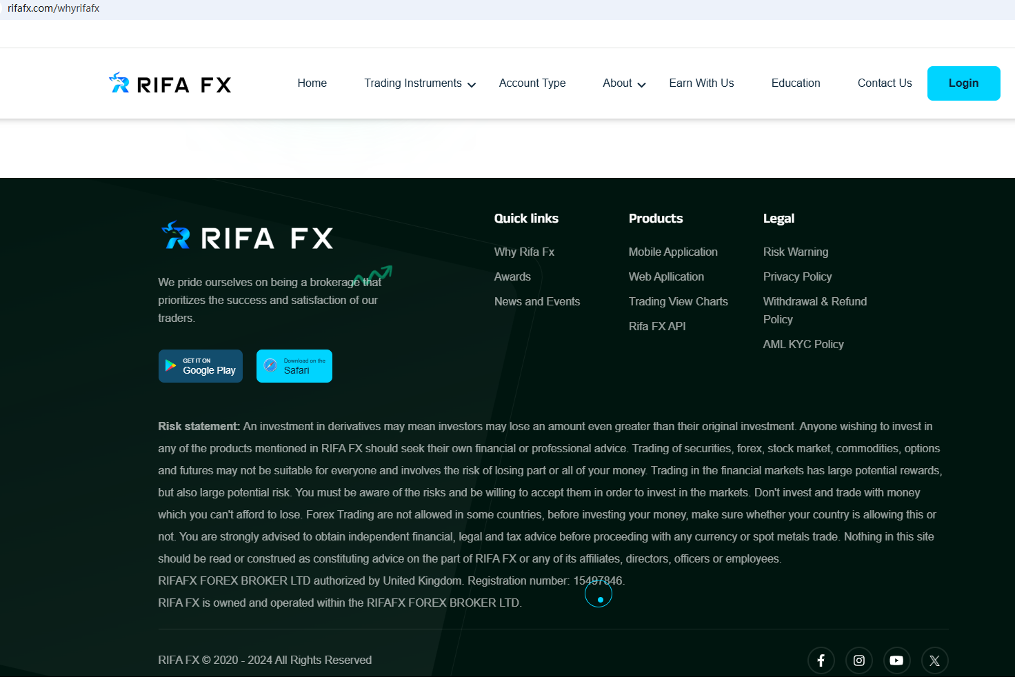Screen dimensions: 1015x677
Task: Open the Awards quick link
Action: pyautogui.click(x=512, y=276)
